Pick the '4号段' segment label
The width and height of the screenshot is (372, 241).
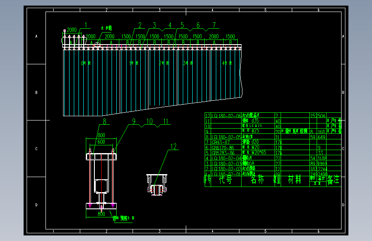pos(227,63)
